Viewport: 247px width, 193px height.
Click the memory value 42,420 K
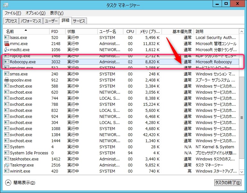coord(151,135)
